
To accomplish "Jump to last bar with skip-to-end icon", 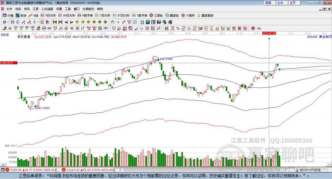I will (x=60, y=22).
